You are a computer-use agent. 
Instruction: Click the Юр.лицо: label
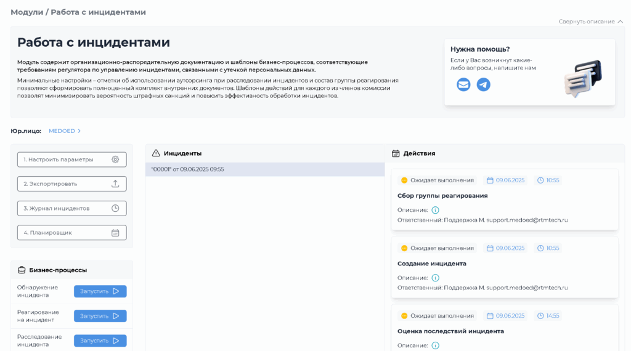[x=26, y=131]
